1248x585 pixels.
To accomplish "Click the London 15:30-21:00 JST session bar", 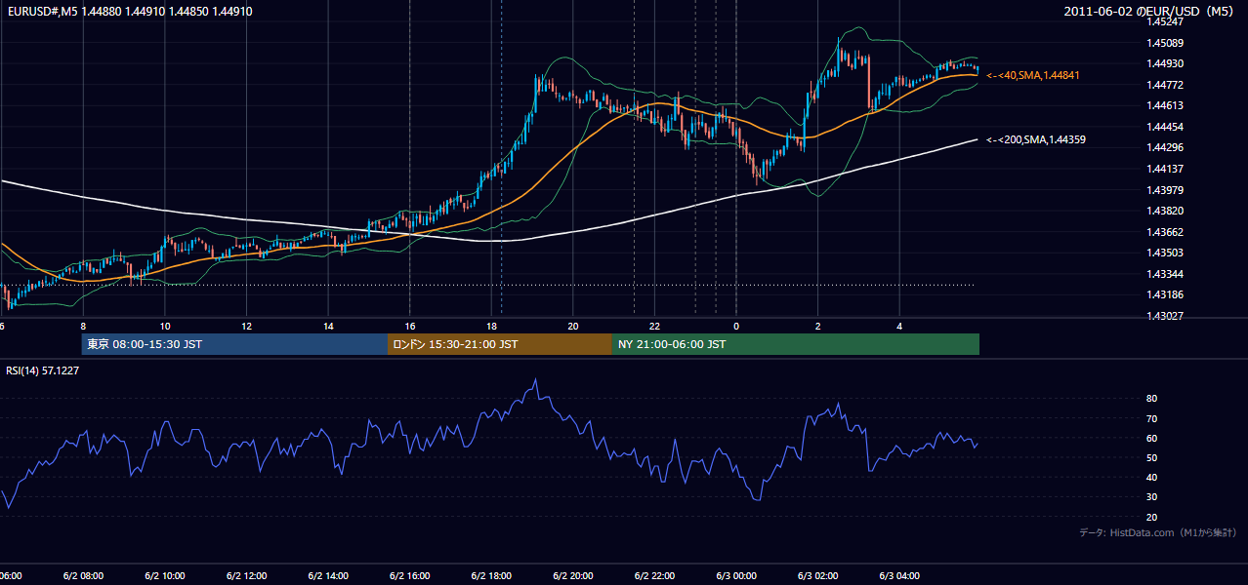I will click(x=500, y=344).
